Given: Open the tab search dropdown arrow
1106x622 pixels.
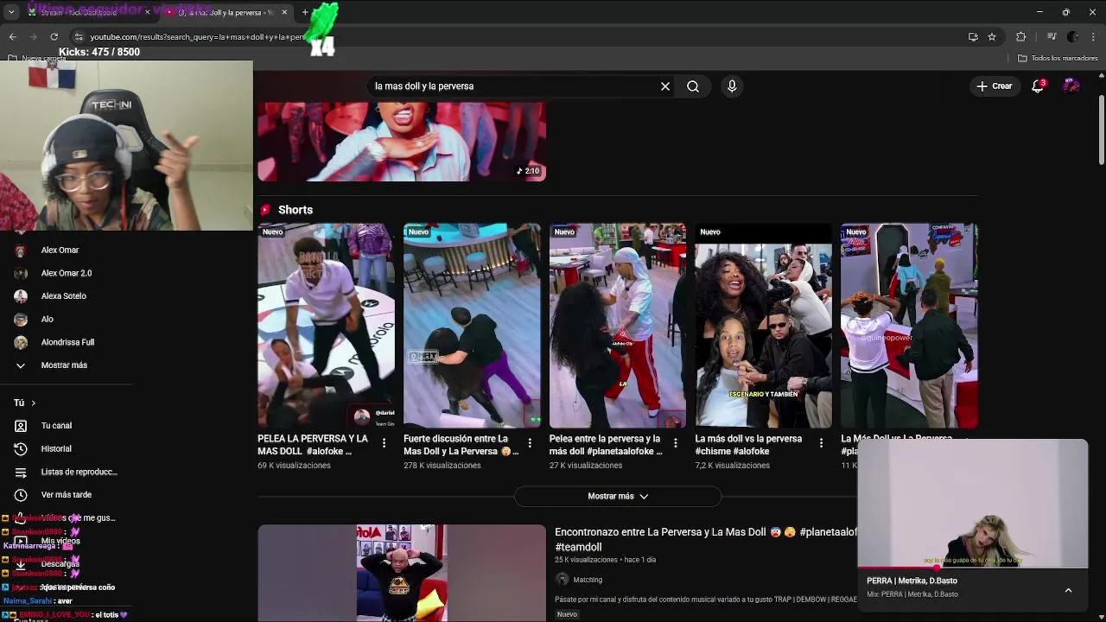Looking at the screenshot, I should 11,12.
